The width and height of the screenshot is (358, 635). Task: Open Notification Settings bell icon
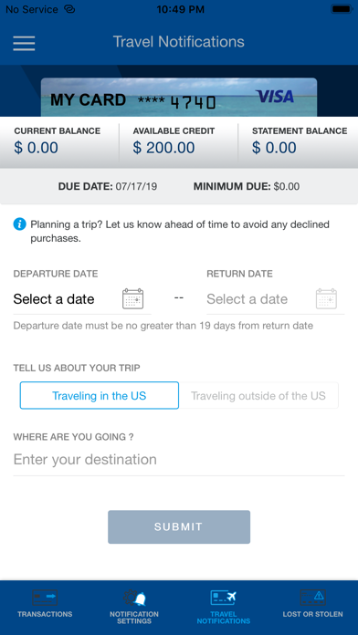(x=134, y=598)
